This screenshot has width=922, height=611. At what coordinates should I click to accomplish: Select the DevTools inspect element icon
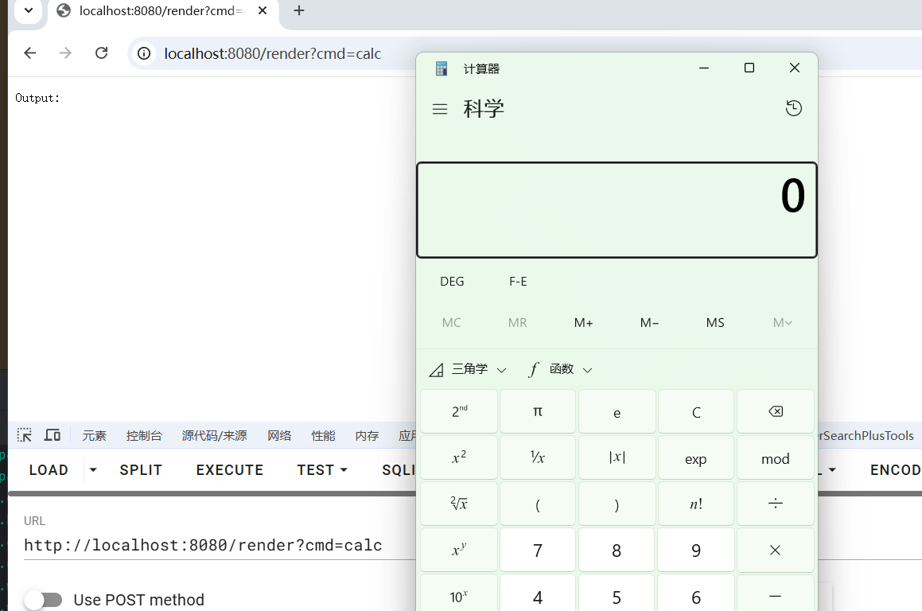pyautogui.click(x=25, y=435)
